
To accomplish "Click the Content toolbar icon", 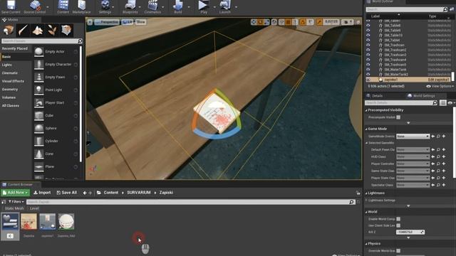I will coord(63,6).
